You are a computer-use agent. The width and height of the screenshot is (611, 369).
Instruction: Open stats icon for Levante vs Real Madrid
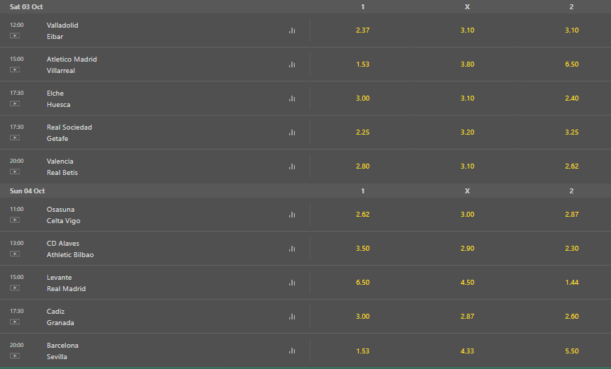pyautogui.click(x=292, y=283)
